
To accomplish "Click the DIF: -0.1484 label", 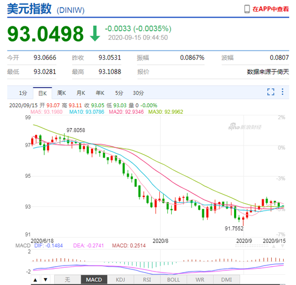I will pos(48,246).
